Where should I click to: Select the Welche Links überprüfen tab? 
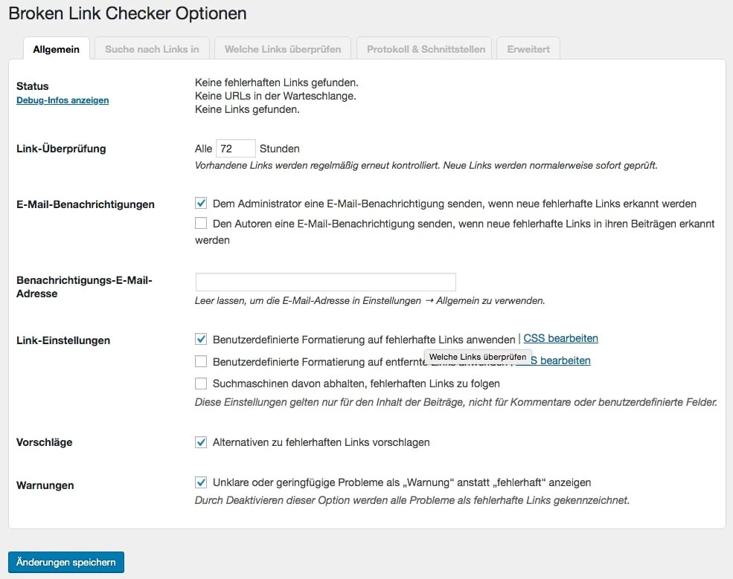point(283,49)
